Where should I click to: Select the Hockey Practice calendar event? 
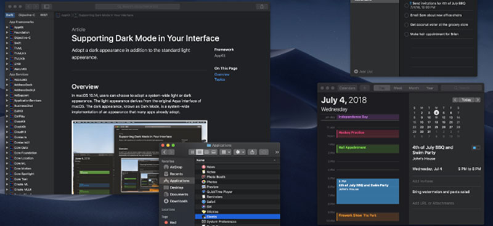point(368,134)
